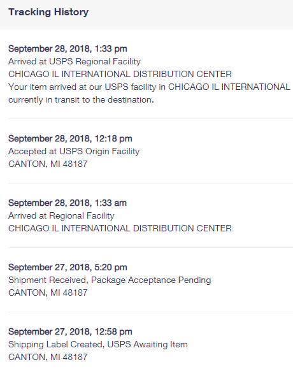Click divider line below the first tracking entry
Image resolution: width=293 pixels, height=376 pixels.
click(x=151, y=119)
